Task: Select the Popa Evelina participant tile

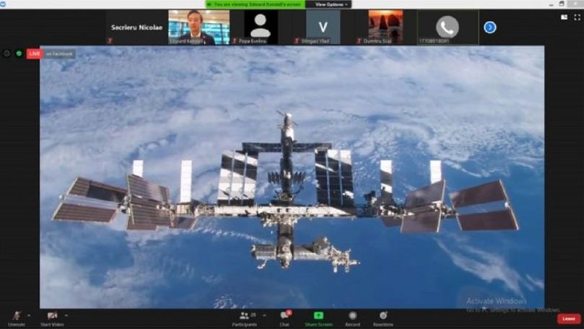Action: 261,27
